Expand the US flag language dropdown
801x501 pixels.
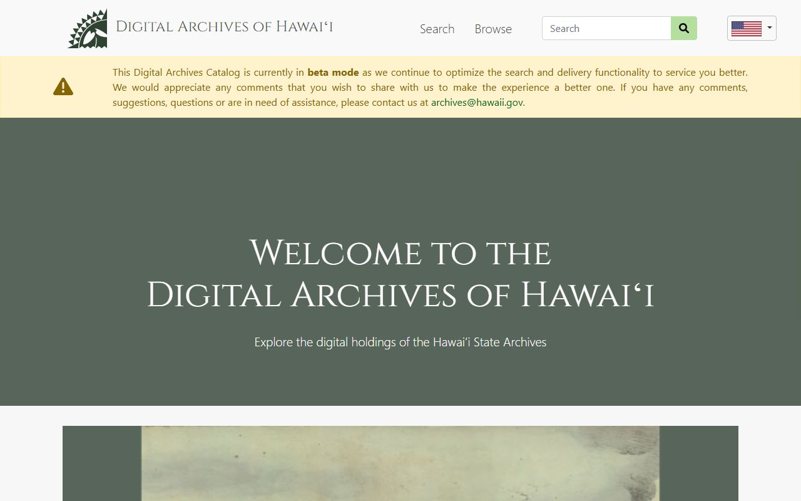752,28
